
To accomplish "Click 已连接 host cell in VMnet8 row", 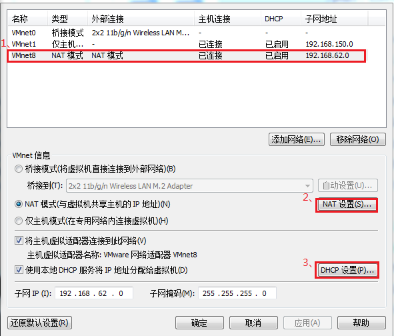I will 211,55.
